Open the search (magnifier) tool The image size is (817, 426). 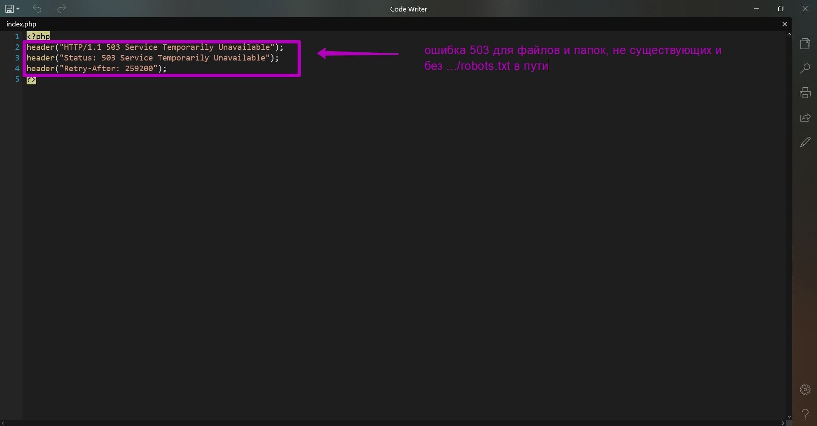tap(805, 68)
